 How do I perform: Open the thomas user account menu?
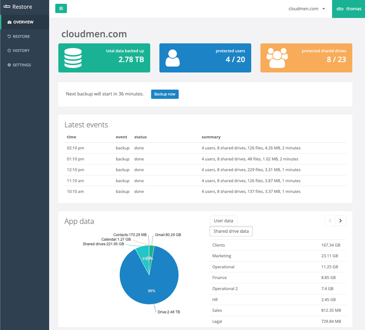point(349,9)
